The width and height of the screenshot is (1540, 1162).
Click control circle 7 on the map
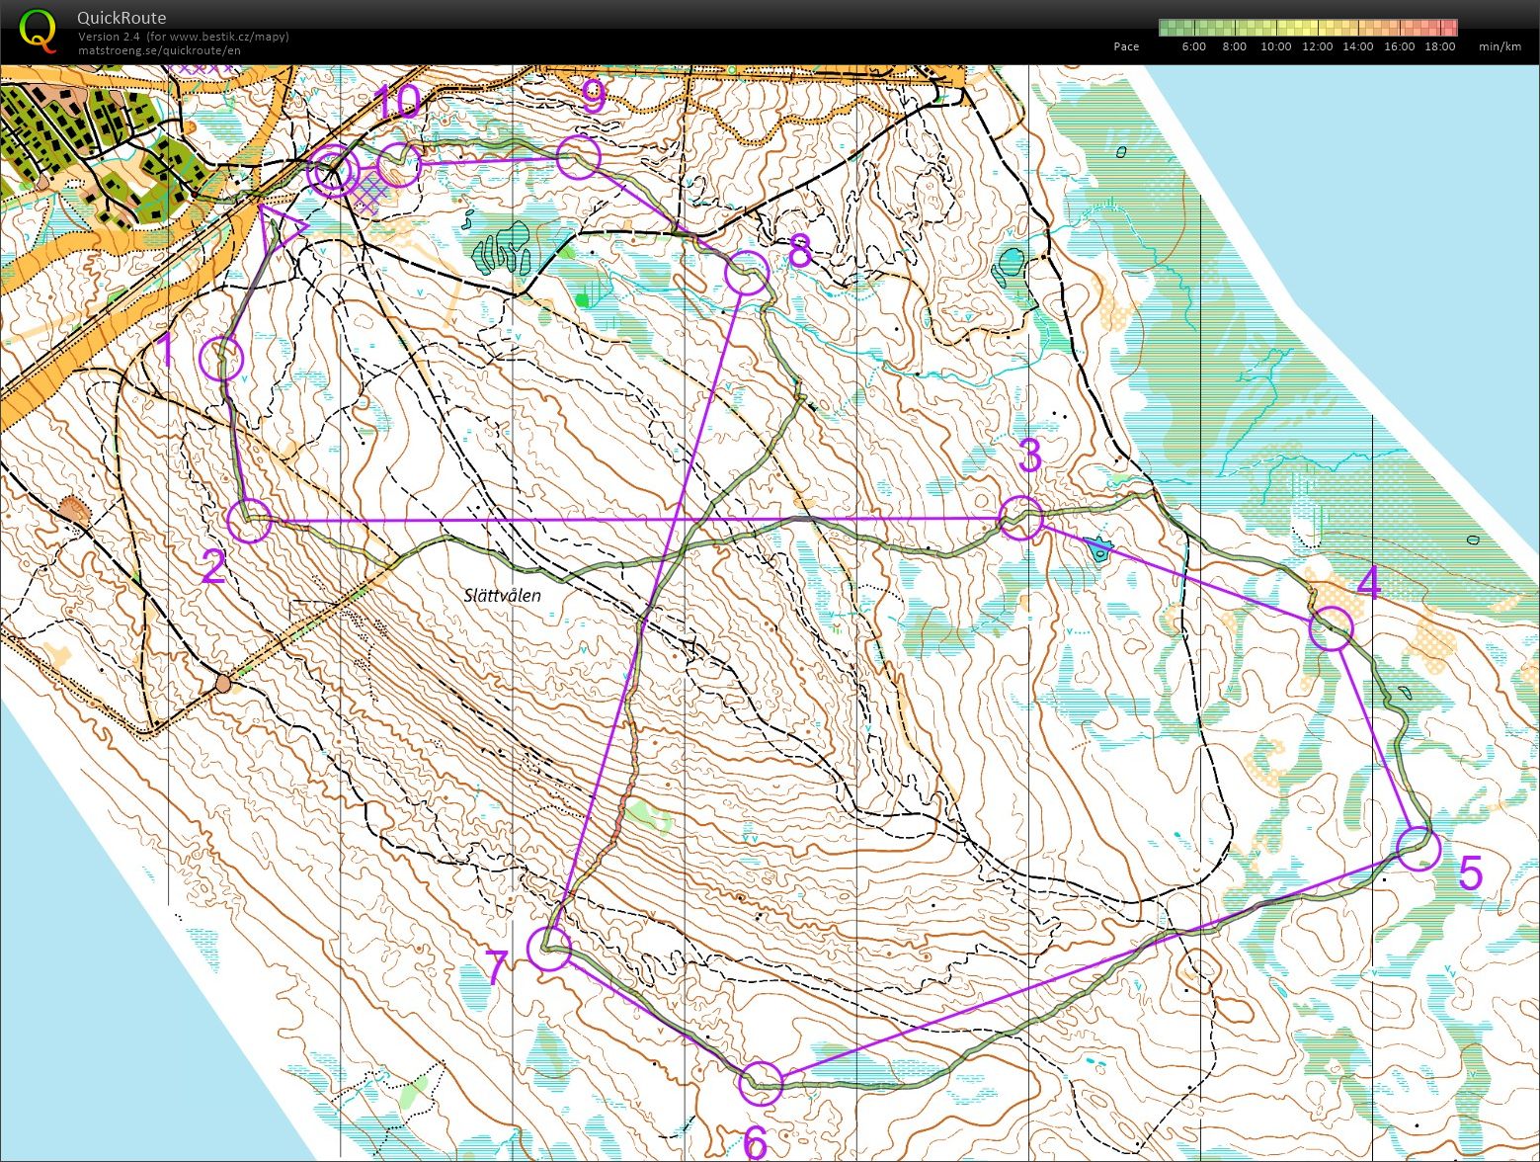549,950
